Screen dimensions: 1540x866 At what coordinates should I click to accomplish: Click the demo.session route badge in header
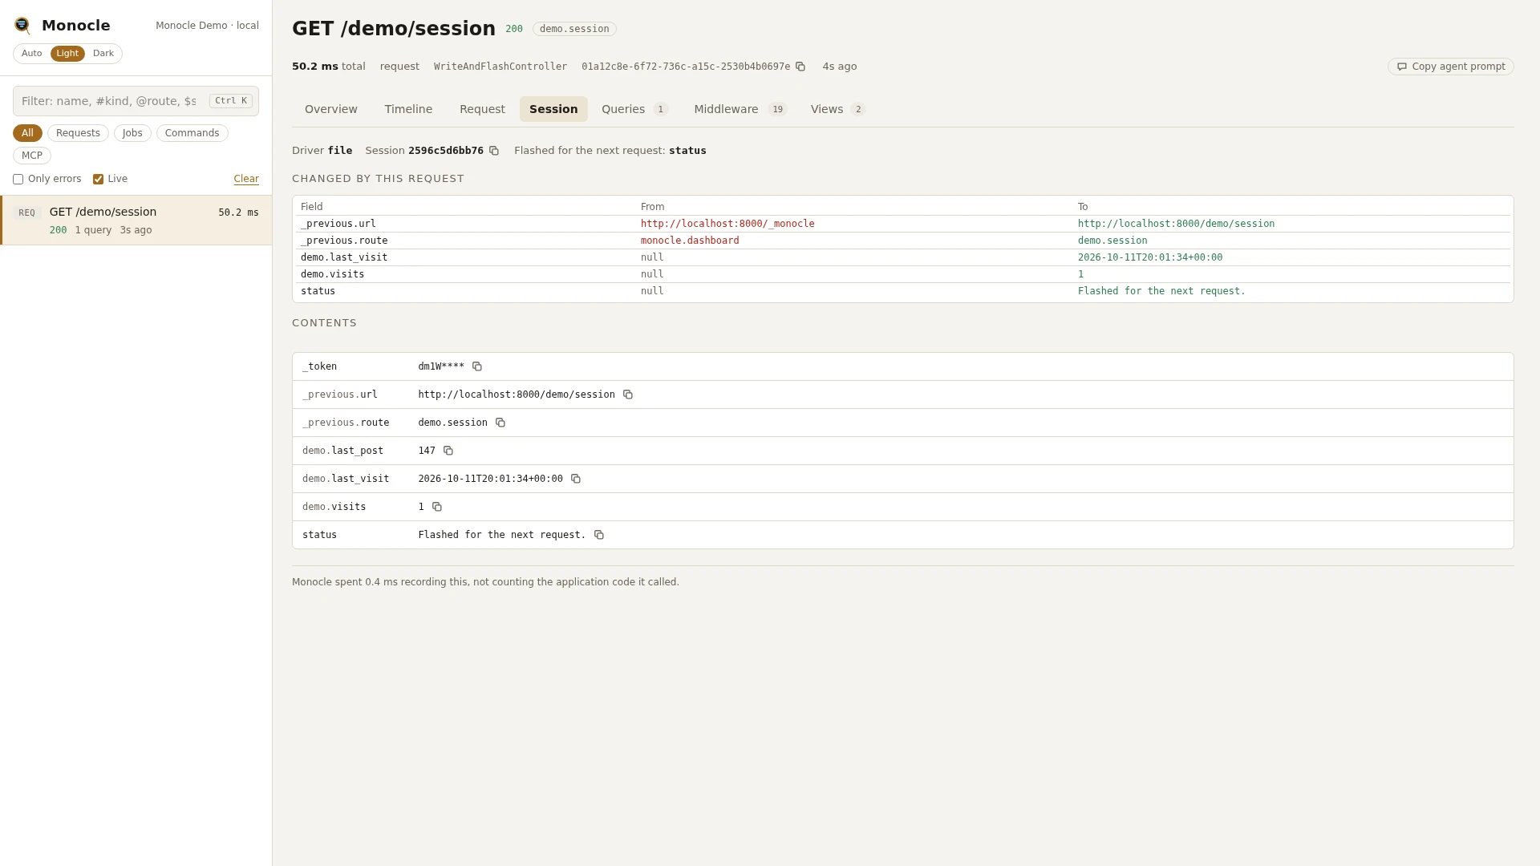(x=574, y=29)
